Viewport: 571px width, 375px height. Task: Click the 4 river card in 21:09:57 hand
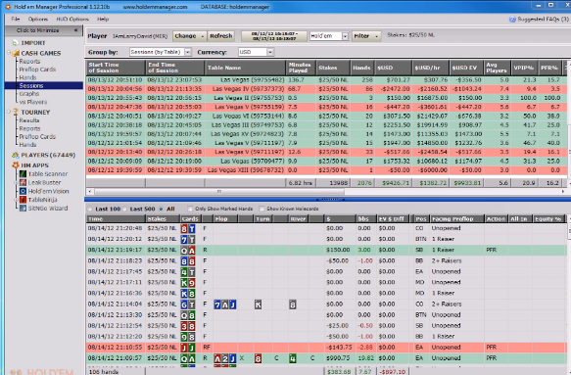click(x=293, y=359)
